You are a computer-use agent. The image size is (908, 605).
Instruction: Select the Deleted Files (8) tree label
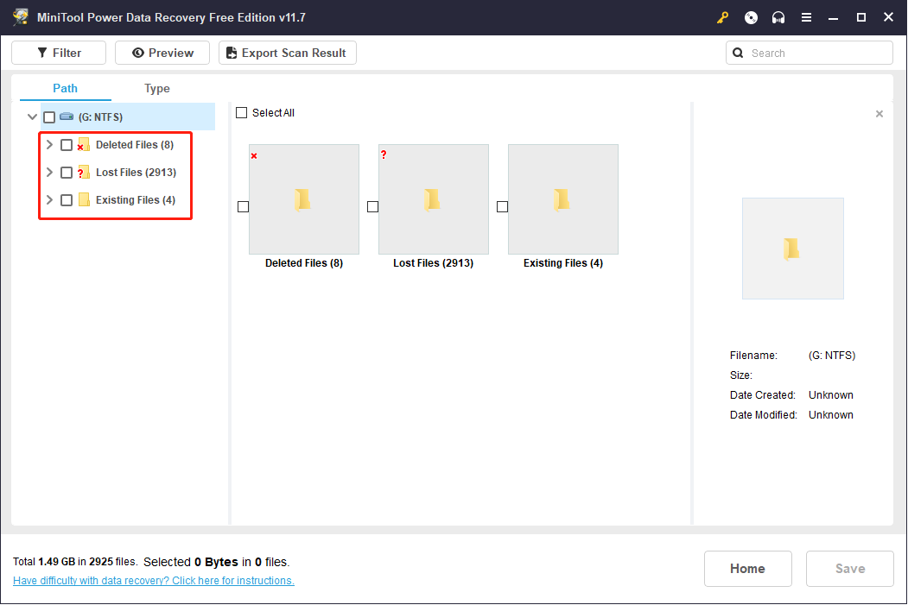pos(135,145)
